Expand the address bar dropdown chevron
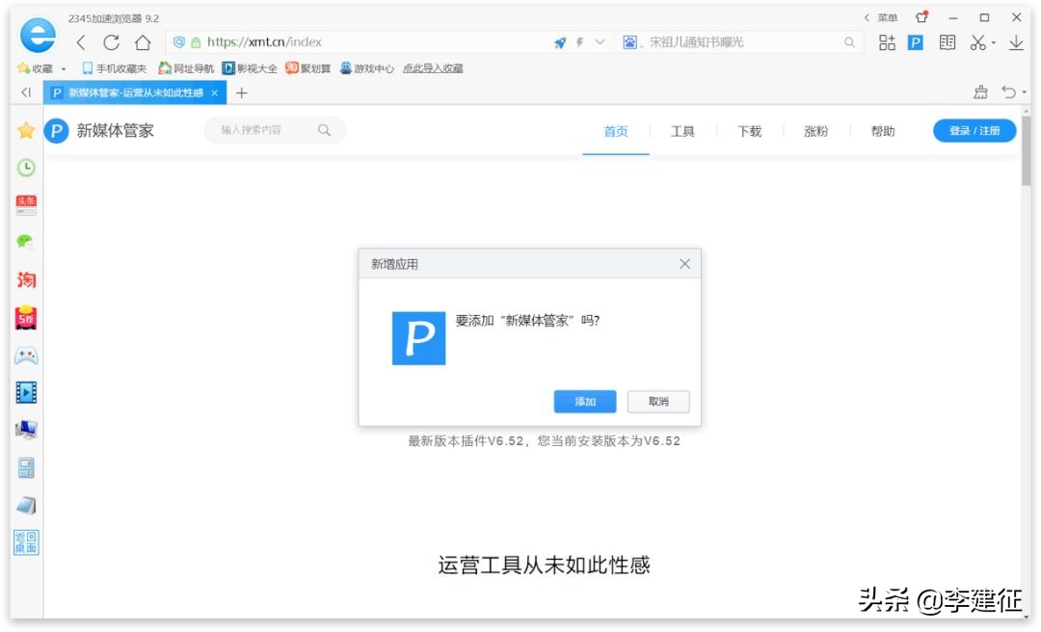Screen dimensions: 1041x632 coord(599,41)
